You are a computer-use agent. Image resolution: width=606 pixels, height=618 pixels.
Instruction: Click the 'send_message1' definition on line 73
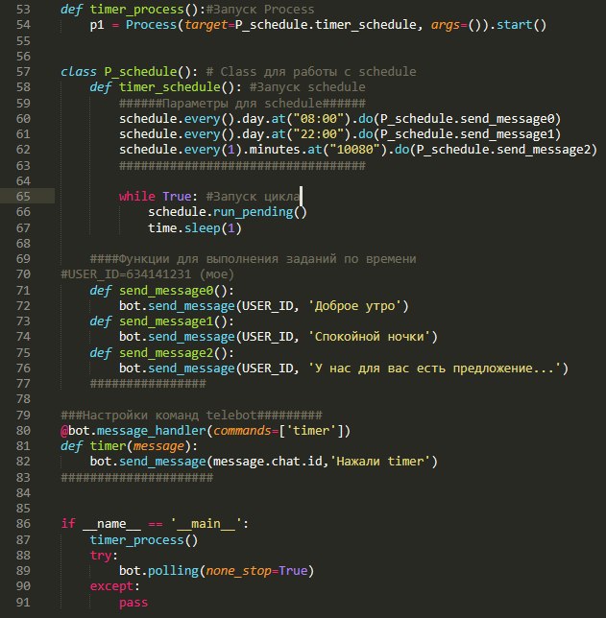166,321
